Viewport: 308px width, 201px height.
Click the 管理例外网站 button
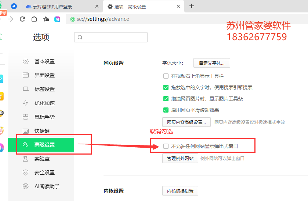(180, 158)
